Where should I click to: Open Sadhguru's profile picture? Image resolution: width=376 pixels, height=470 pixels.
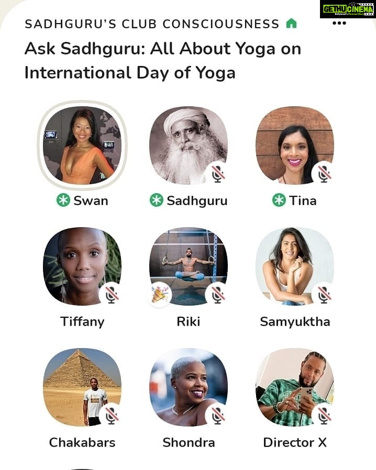(x=189, y=145)
